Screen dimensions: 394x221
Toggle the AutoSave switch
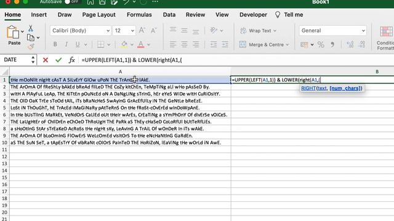(72, 2)
